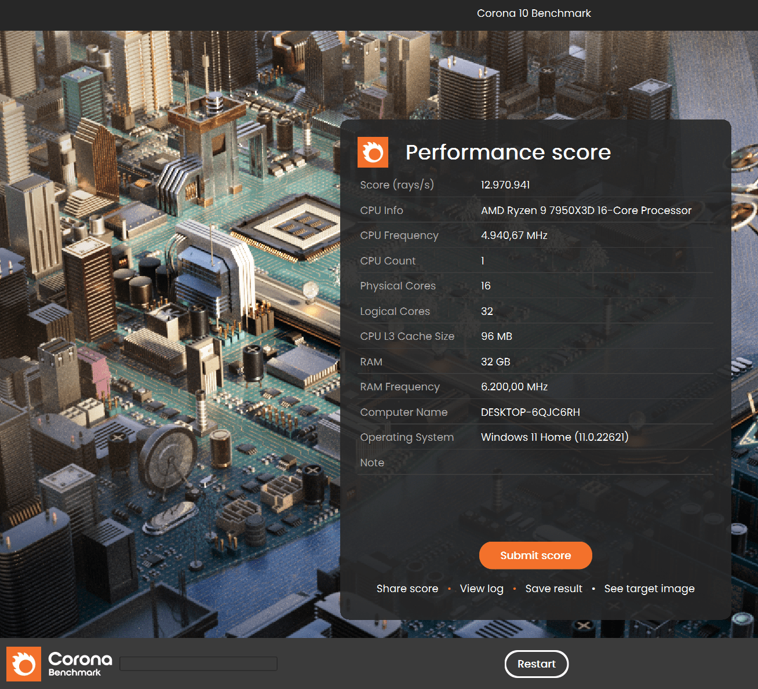The width and height of the screenshot is (758, 689).
Task: Click the Operating System label
Action: pos(407,437)
